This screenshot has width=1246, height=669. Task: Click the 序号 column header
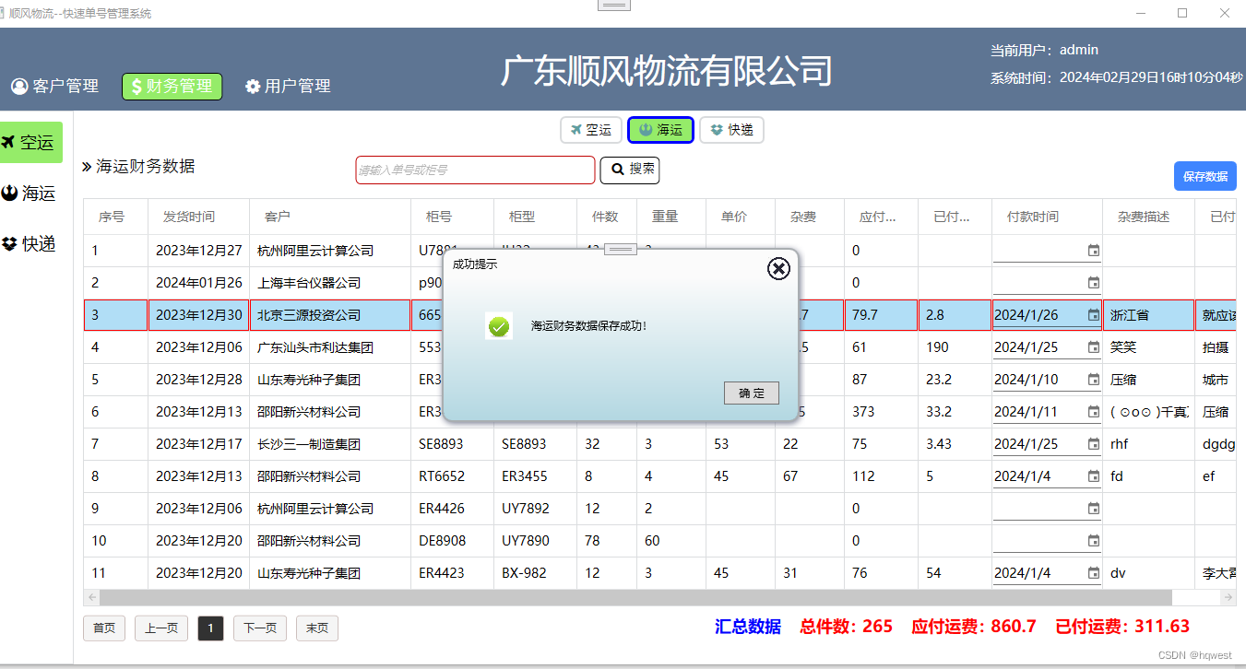pos(116,217)
